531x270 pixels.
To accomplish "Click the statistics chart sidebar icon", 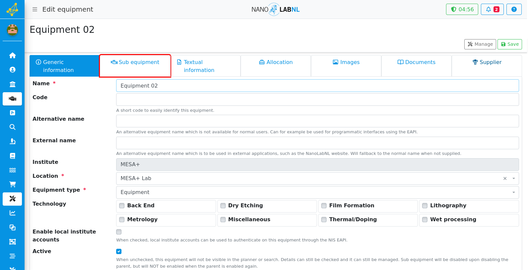I will 12,213.
